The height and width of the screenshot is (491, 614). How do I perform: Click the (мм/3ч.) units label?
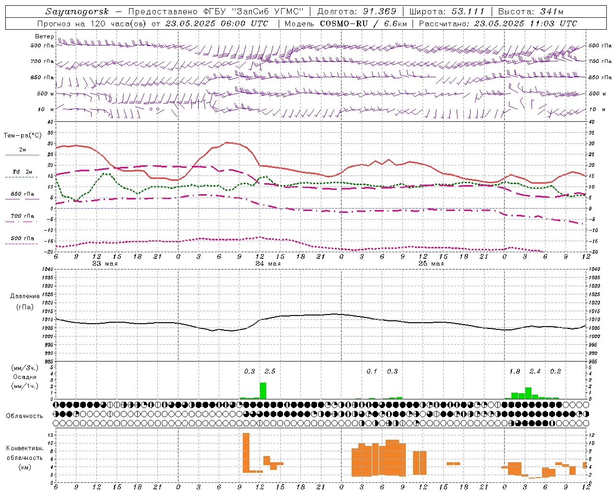pos(25,368)
